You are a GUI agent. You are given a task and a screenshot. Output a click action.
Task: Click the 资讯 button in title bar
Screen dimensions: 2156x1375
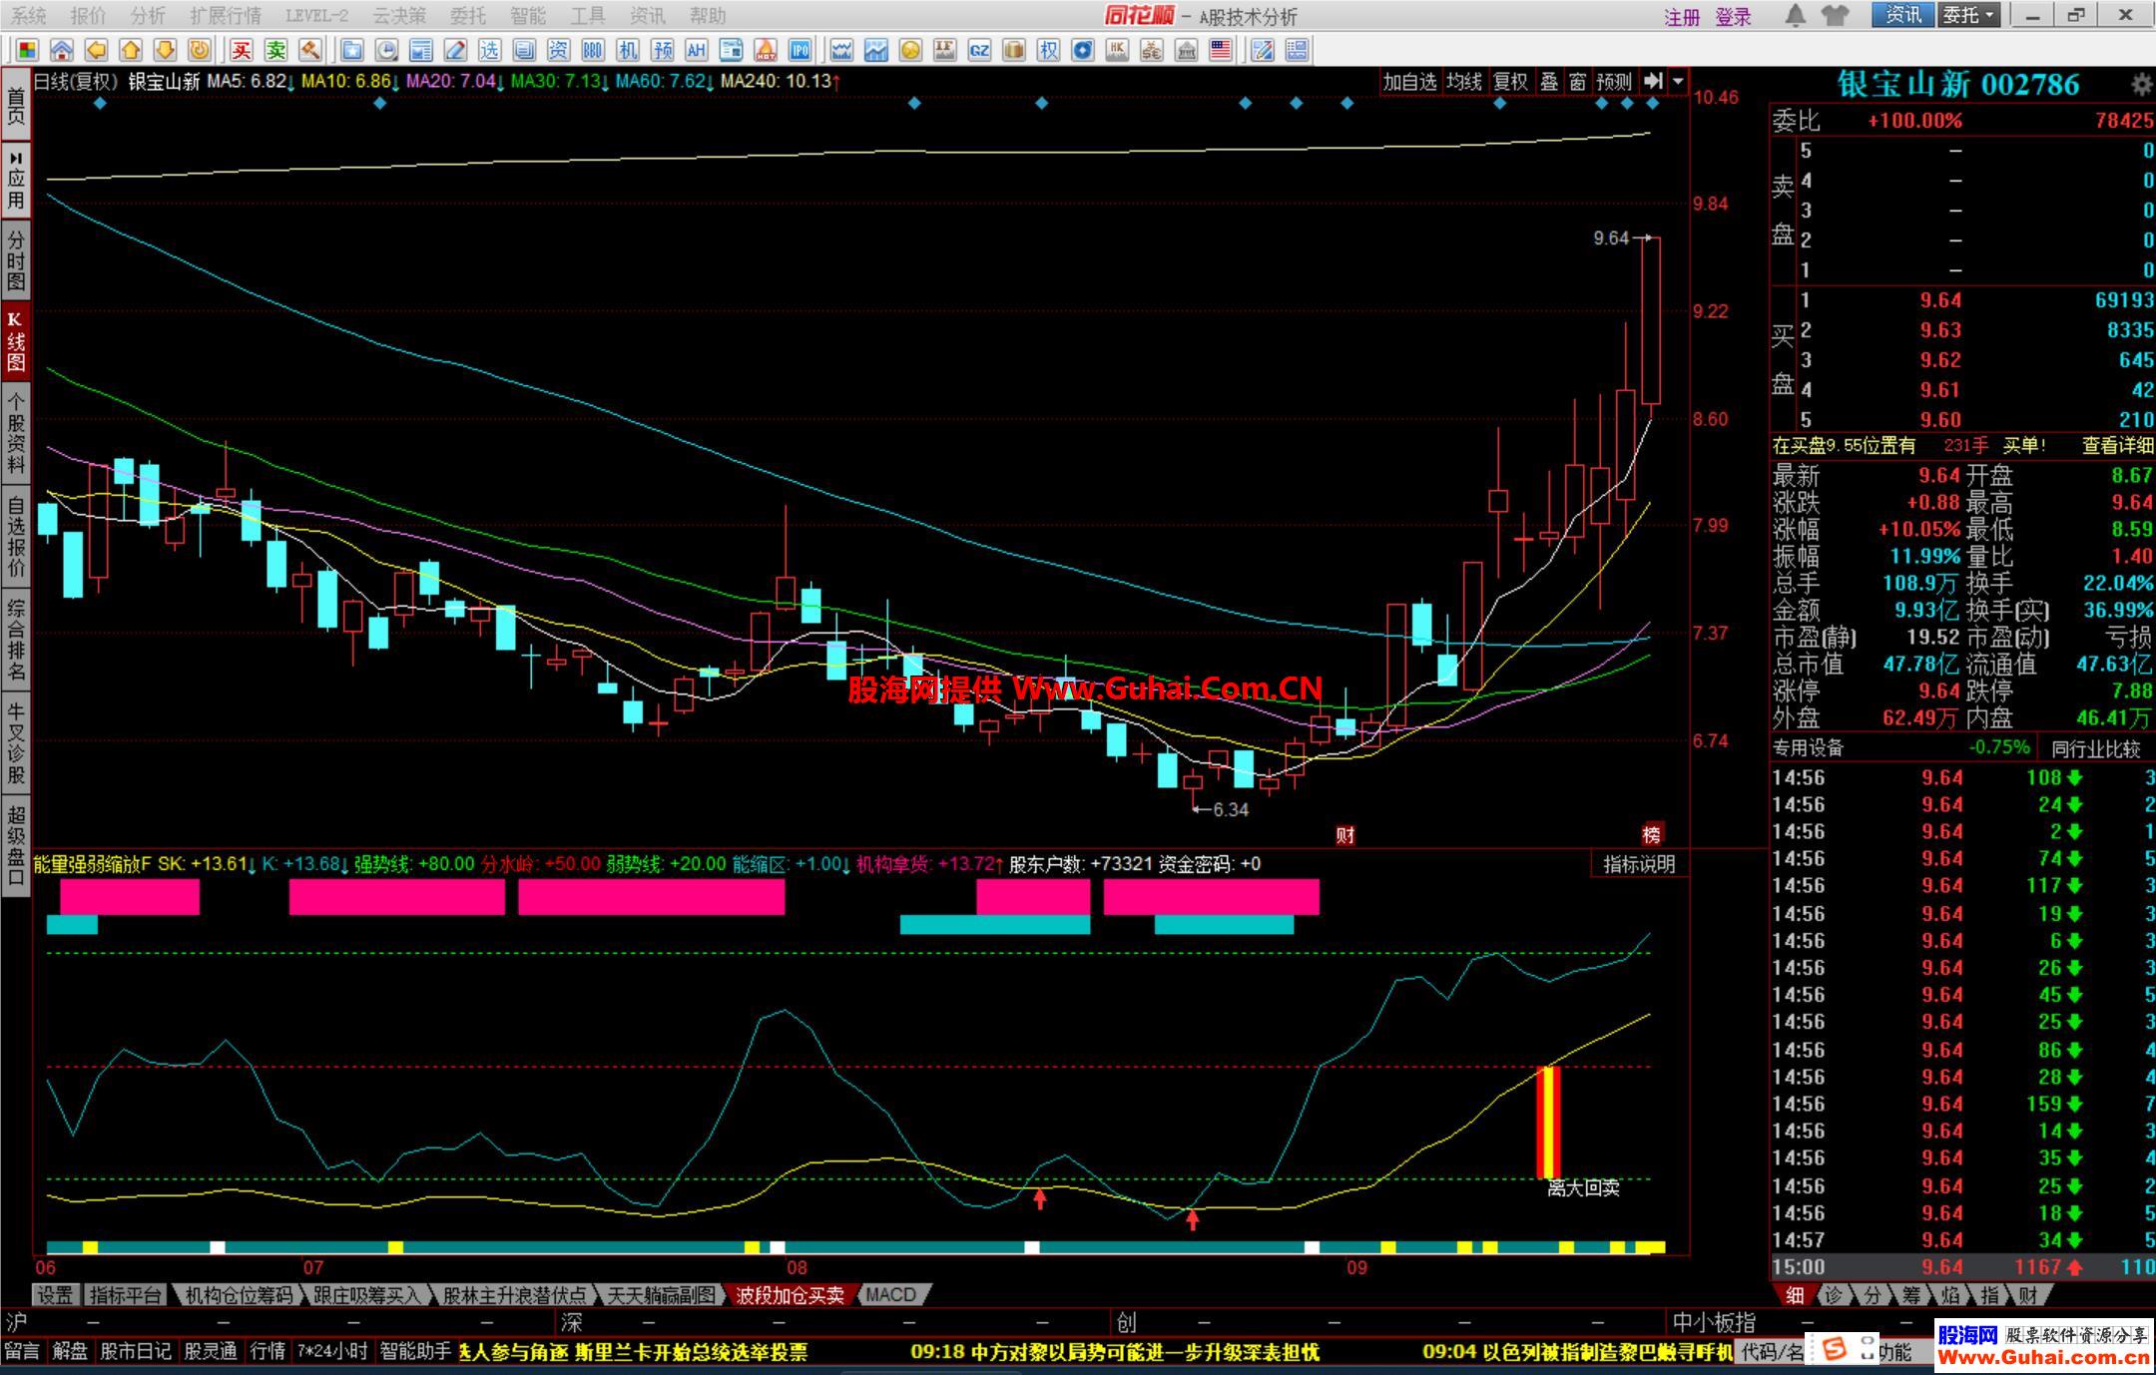pos(1903,15)
